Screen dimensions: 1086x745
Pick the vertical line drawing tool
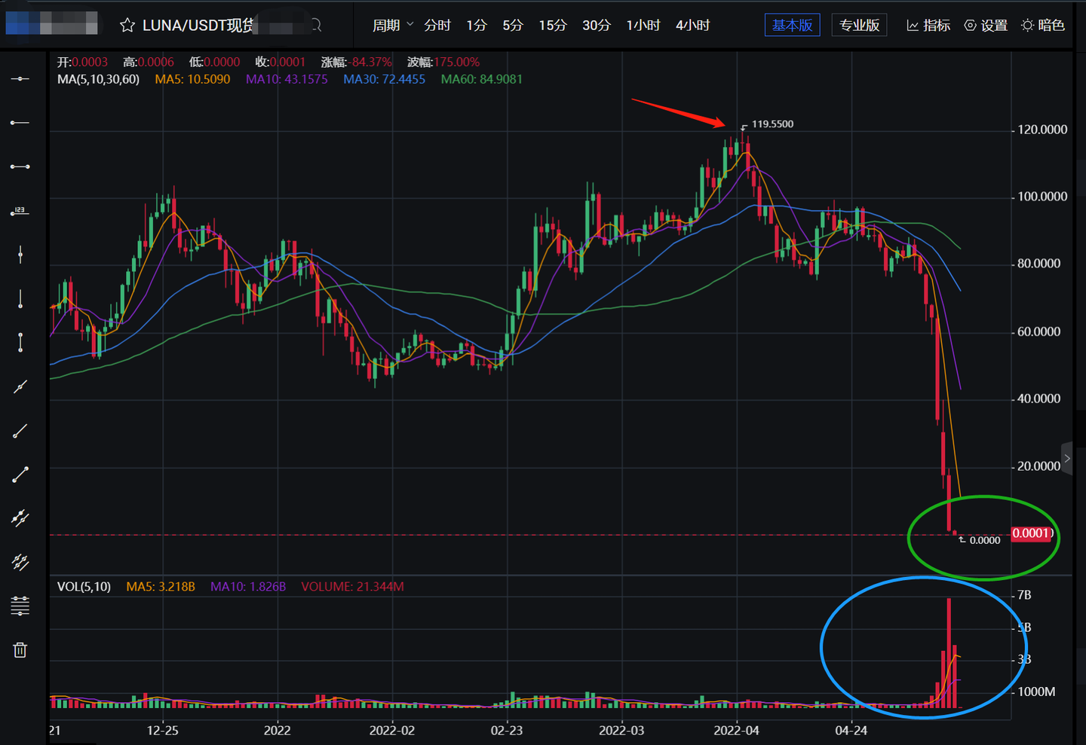[20, 255]
